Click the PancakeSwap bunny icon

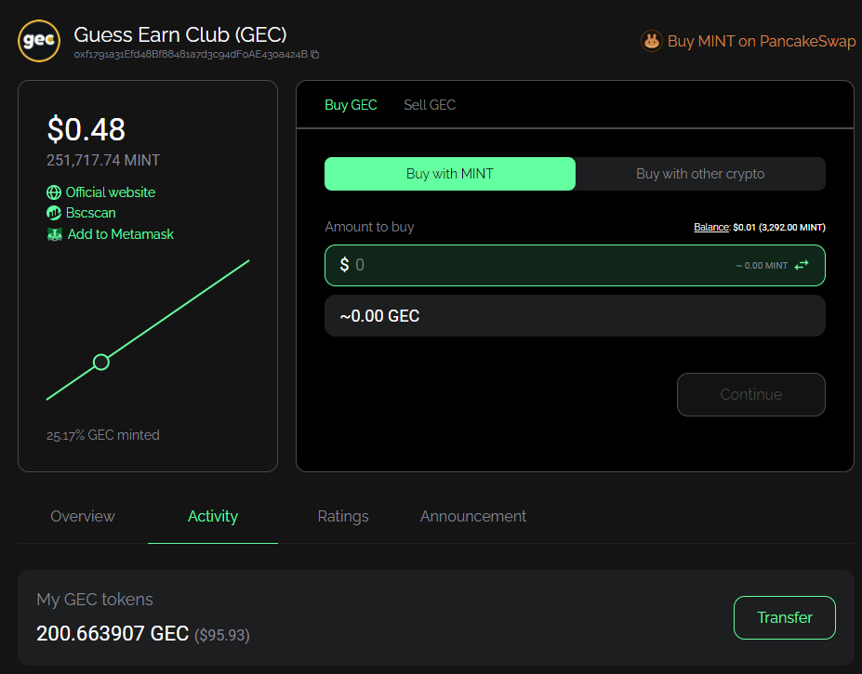[x=652, y=41]
